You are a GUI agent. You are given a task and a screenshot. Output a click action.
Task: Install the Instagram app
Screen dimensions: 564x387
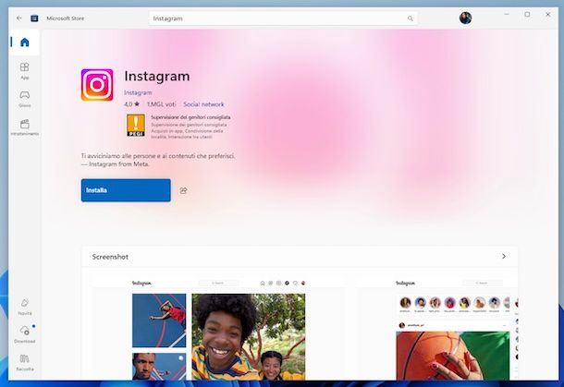point(126,190)
